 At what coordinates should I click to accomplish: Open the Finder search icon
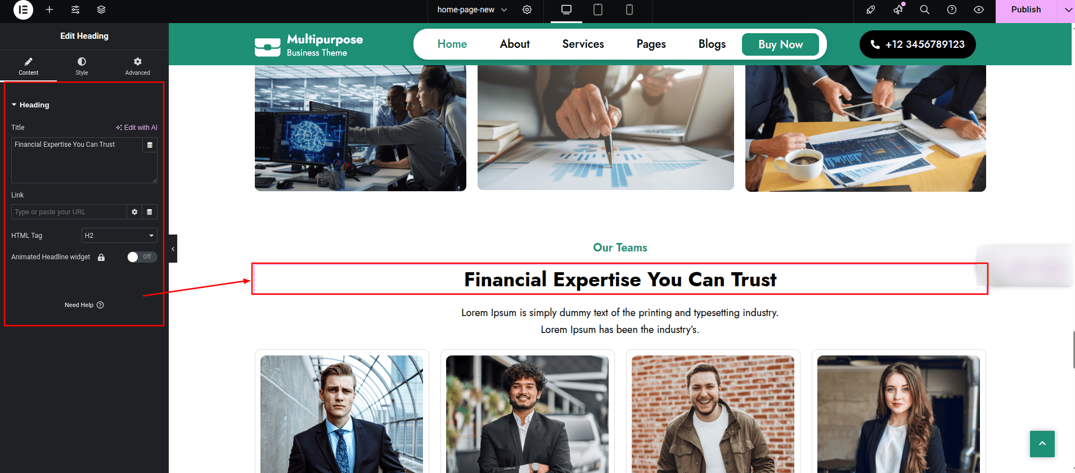click(925, 10)
